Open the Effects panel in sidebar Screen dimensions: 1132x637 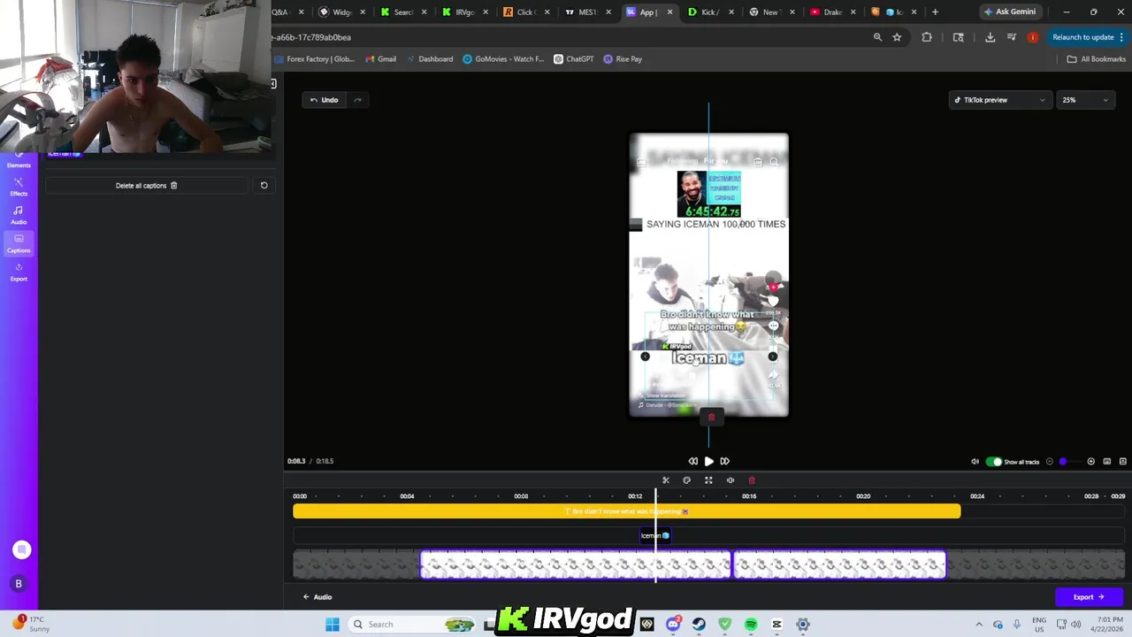pyautogui.click(x=19, y=187)
